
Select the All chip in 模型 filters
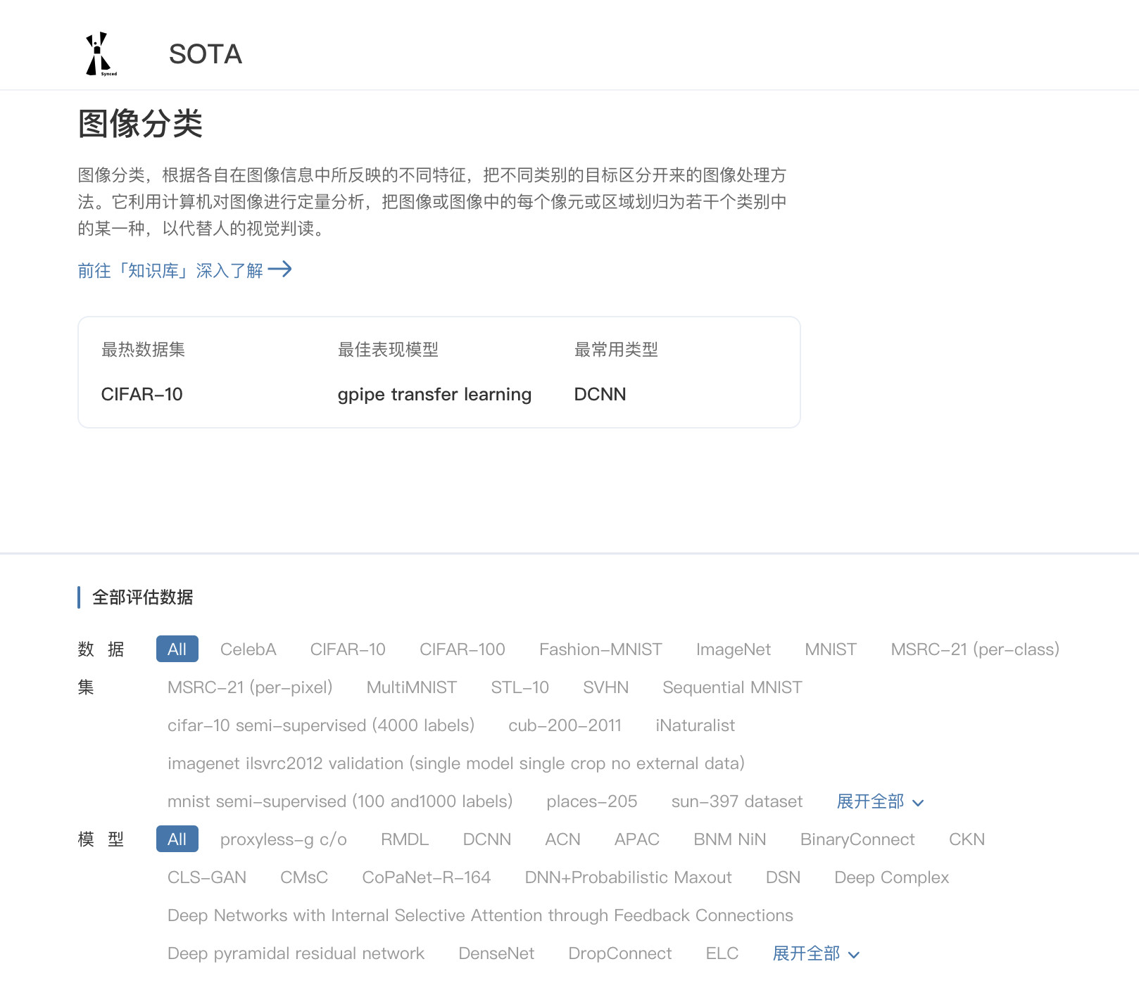tap(176, 839)
